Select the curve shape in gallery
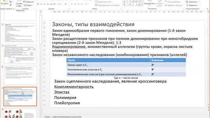210x118 pixels. [131, 5]
